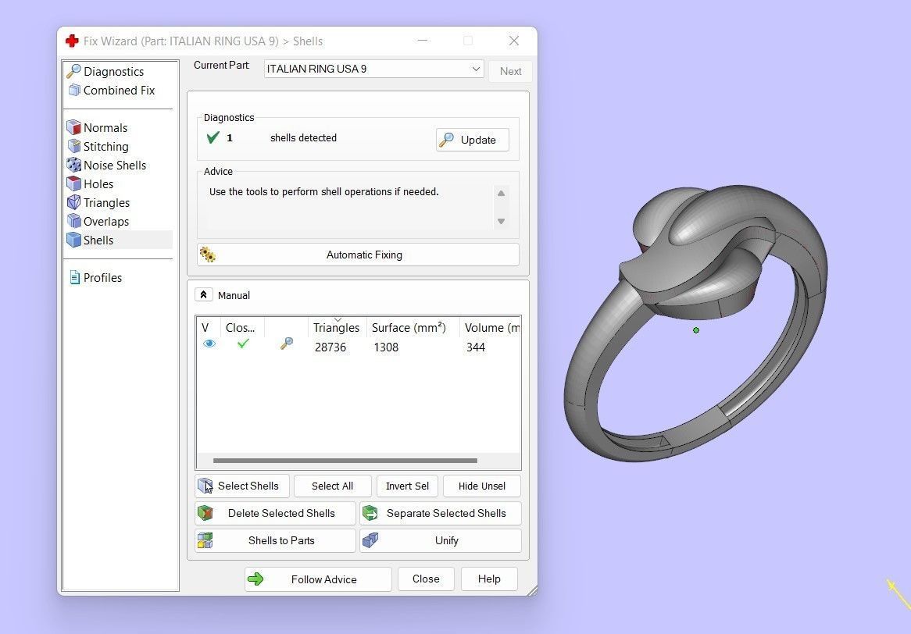Viewport: 911px width, 634px height.
Task: Select the volume value 344 cell
Action: (x=475, y=347)
